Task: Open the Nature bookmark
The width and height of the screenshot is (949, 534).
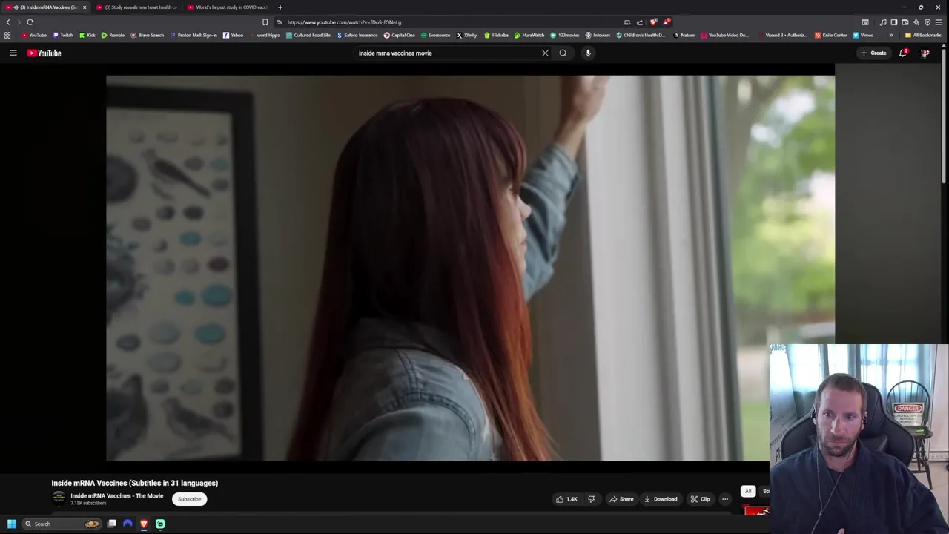Action: (x=684, y=35)
